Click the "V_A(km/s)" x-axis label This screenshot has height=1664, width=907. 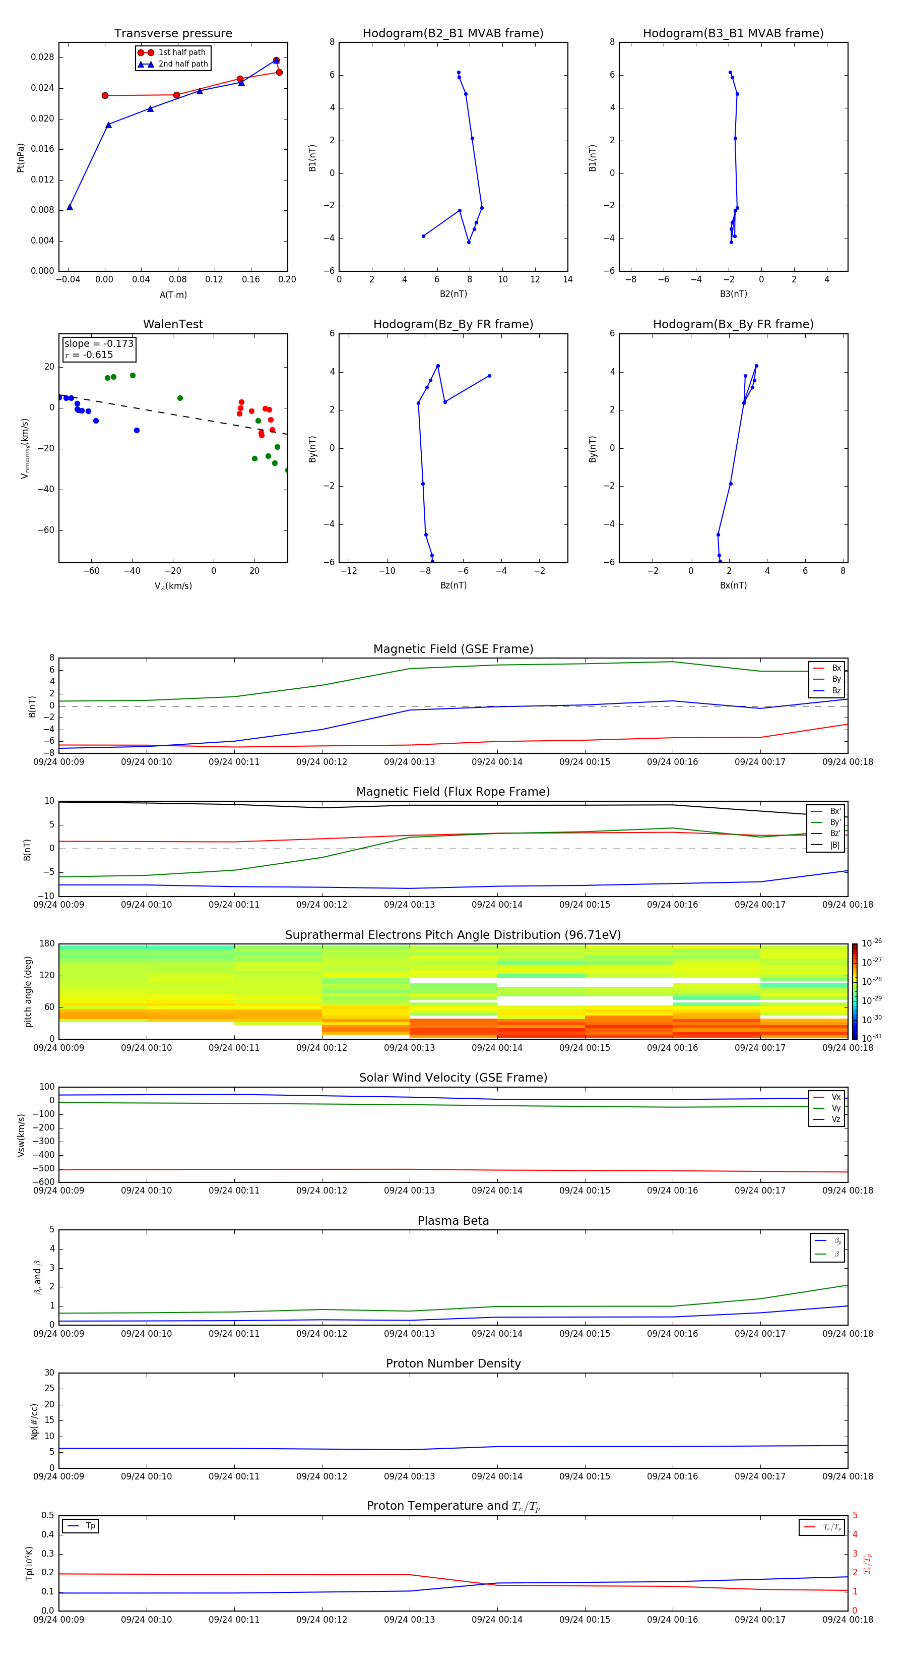pyautogui.click(x=173, y=586)
